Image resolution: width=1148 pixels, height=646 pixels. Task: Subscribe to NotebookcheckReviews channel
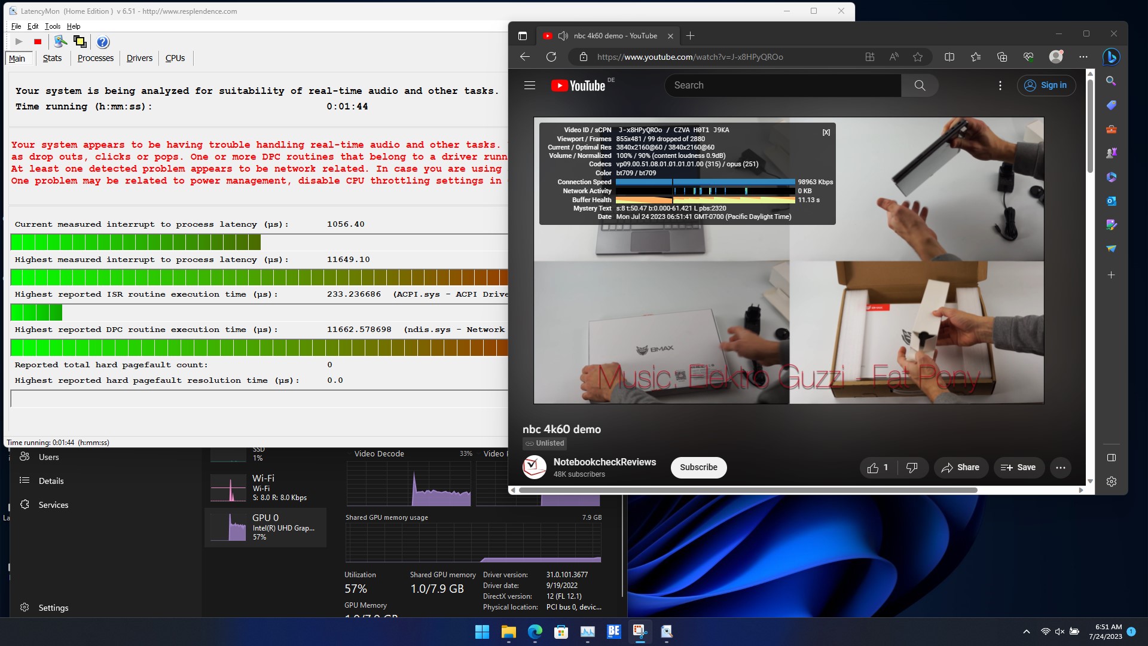698,468
